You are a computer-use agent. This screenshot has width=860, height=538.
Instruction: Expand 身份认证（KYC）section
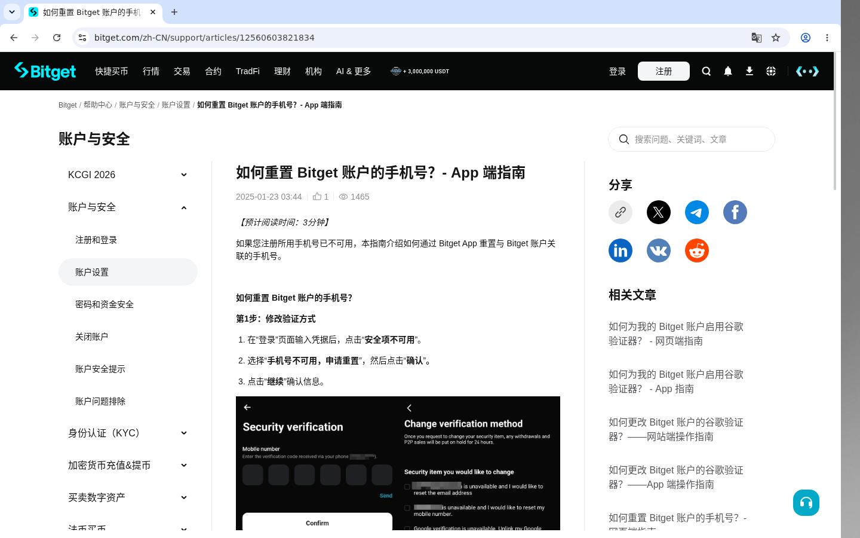tap(128, 433)
